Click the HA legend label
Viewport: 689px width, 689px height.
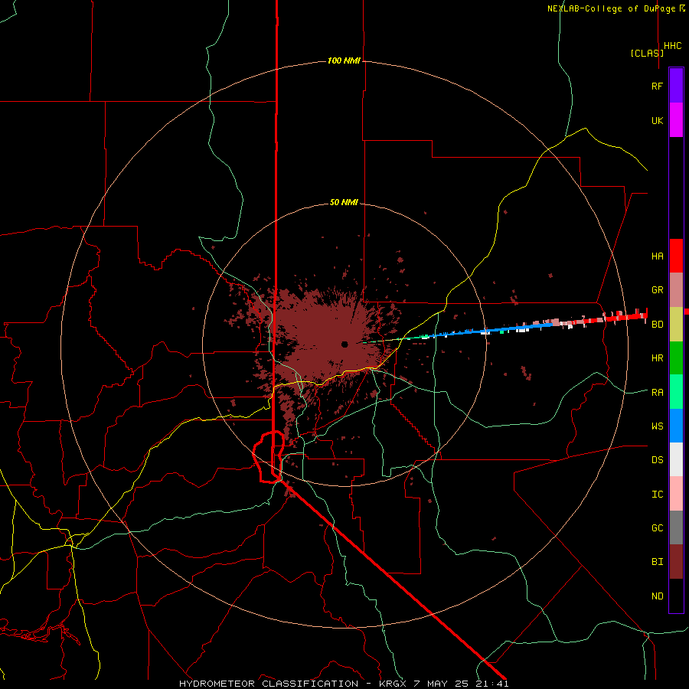tap(658, 256)
